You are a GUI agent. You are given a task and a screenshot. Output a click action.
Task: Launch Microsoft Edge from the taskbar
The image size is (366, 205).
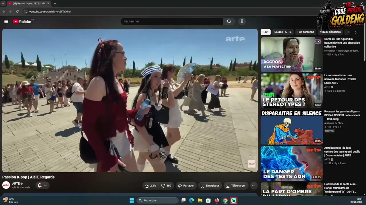point(192,200)
